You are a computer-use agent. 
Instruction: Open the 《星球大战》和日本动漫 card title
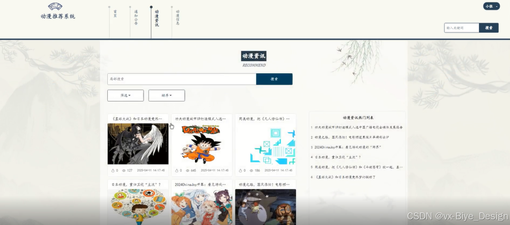pos(137,119)
